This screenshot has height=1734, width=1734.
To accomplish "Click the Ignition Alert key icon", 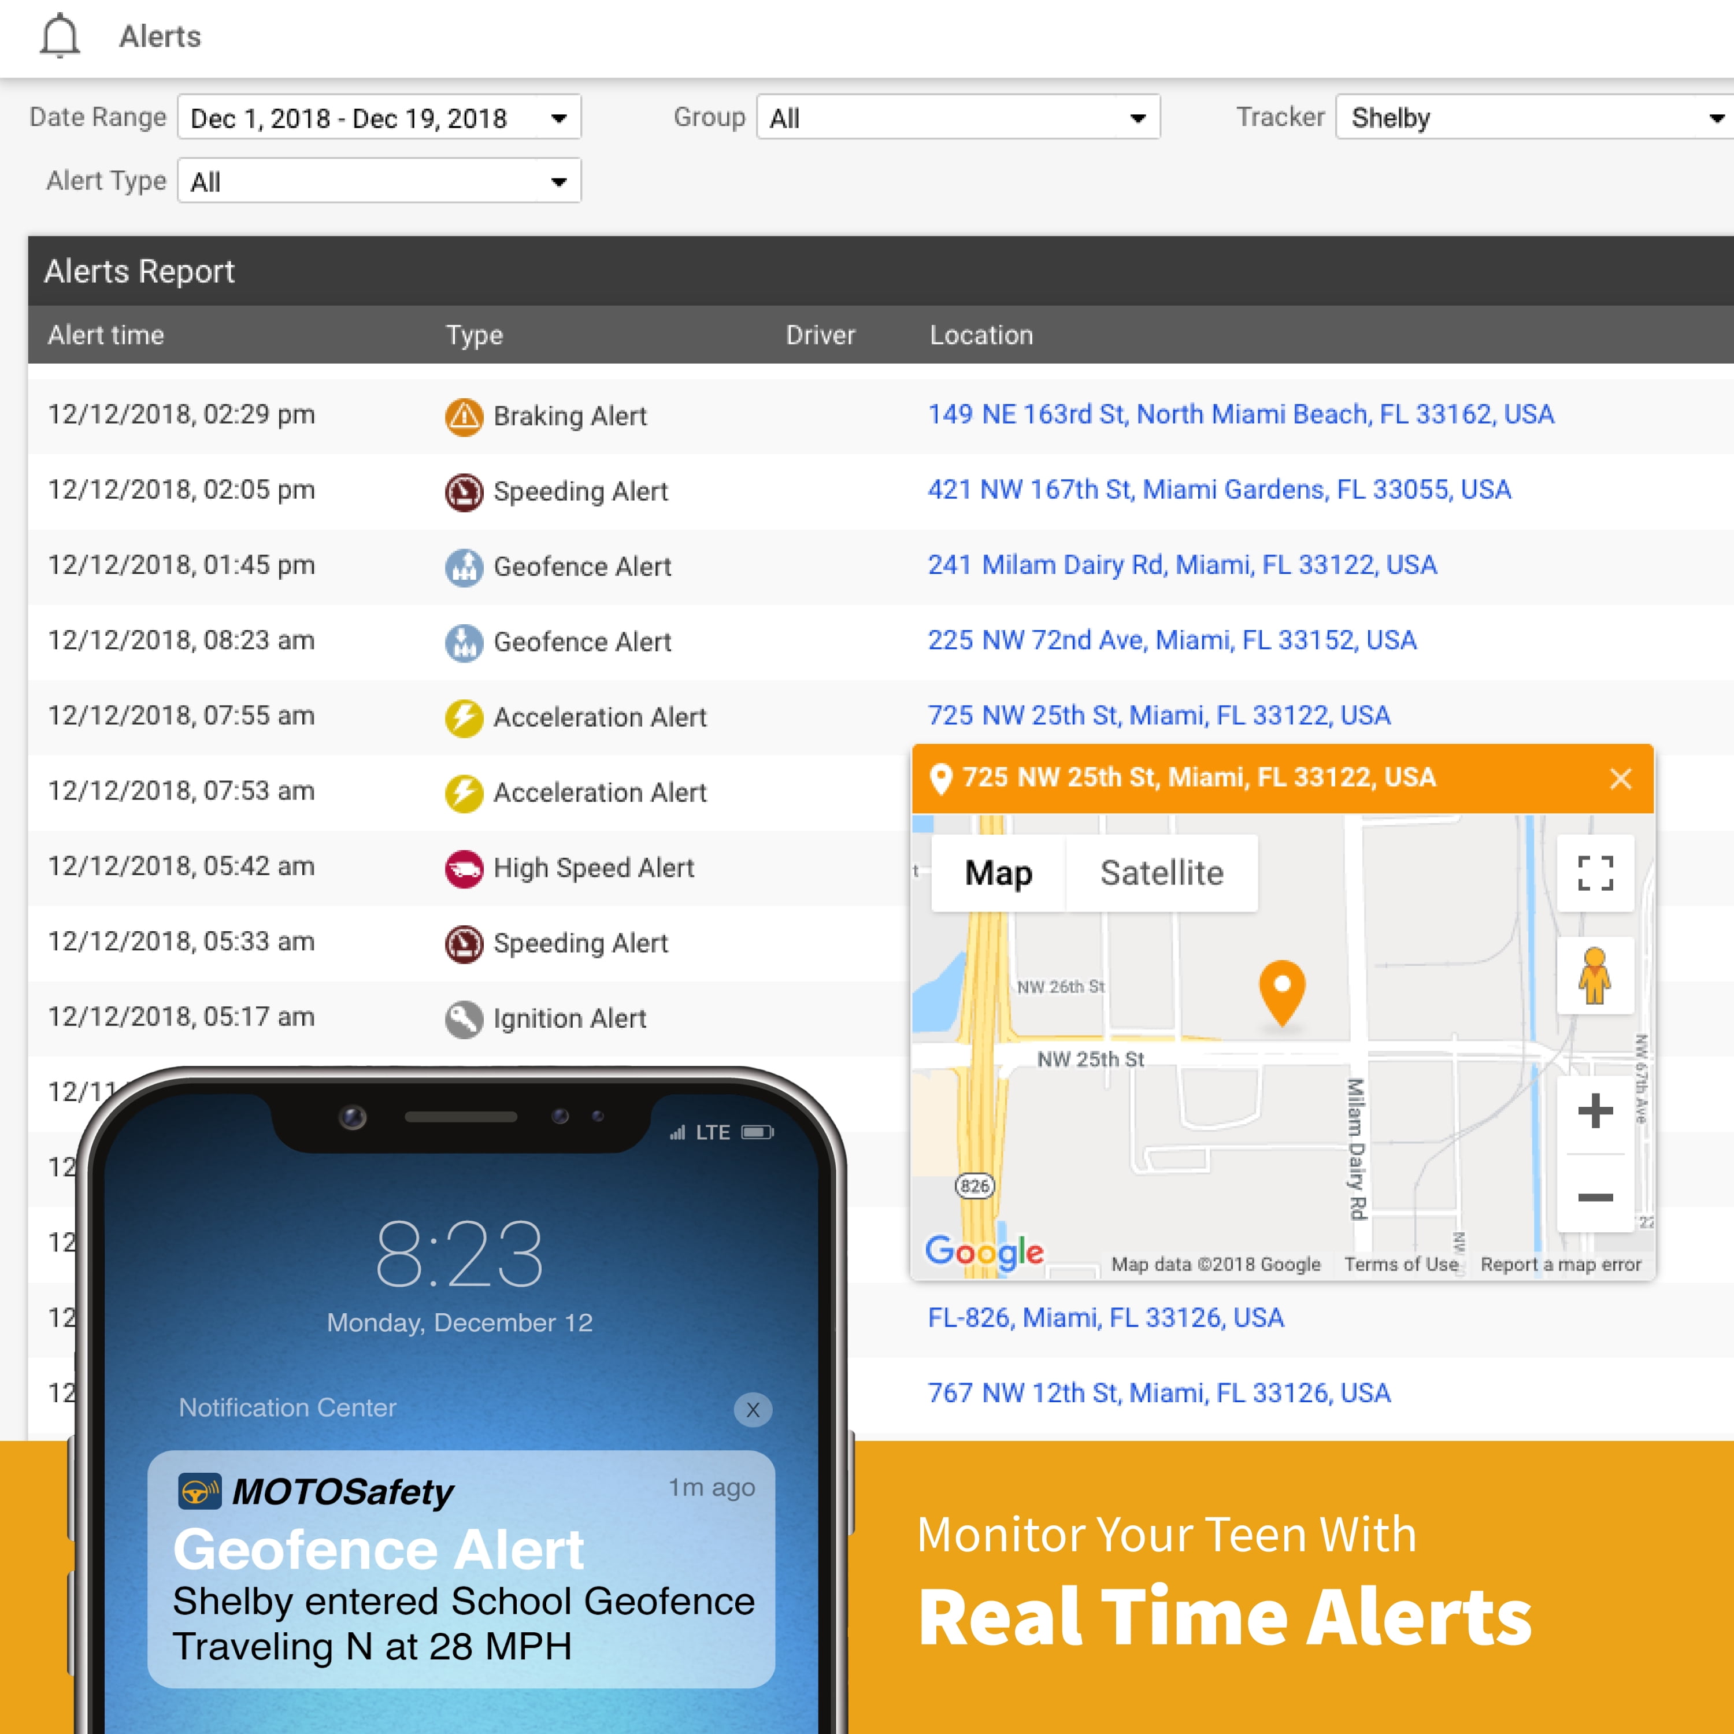I will pos(464,1020).
